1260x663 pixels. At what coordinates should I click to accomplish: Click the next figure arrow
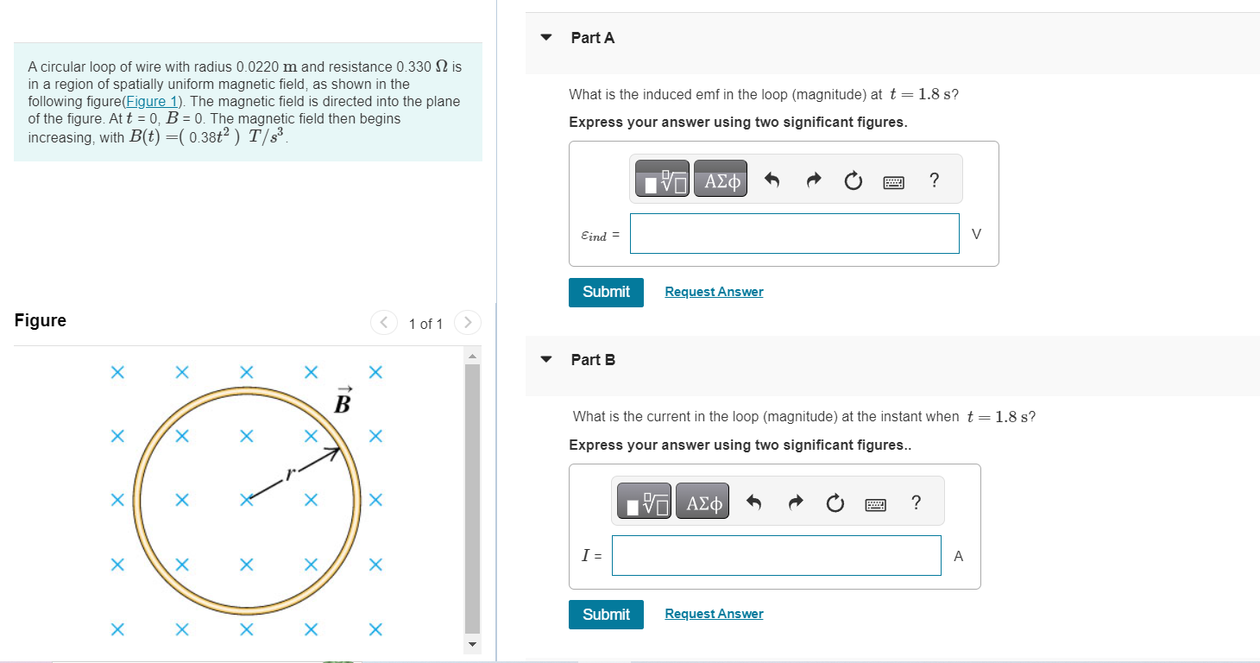467,322
